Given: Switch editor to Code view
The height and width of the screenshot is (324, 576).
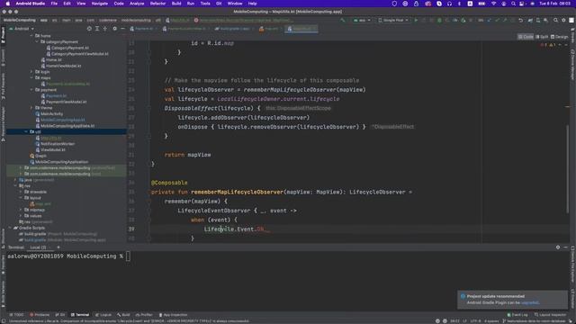Looking at the screenshot, I should coord(526,37).
